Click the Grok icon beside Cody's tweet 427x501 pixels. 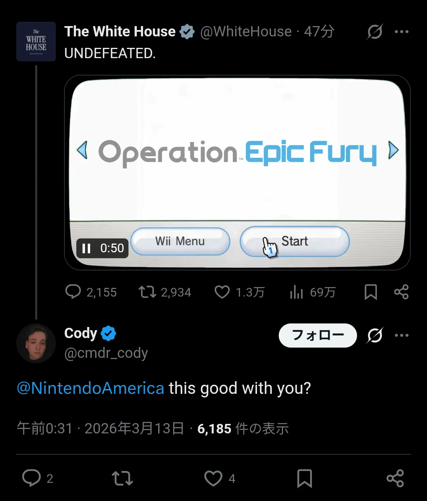coord(374,335)
